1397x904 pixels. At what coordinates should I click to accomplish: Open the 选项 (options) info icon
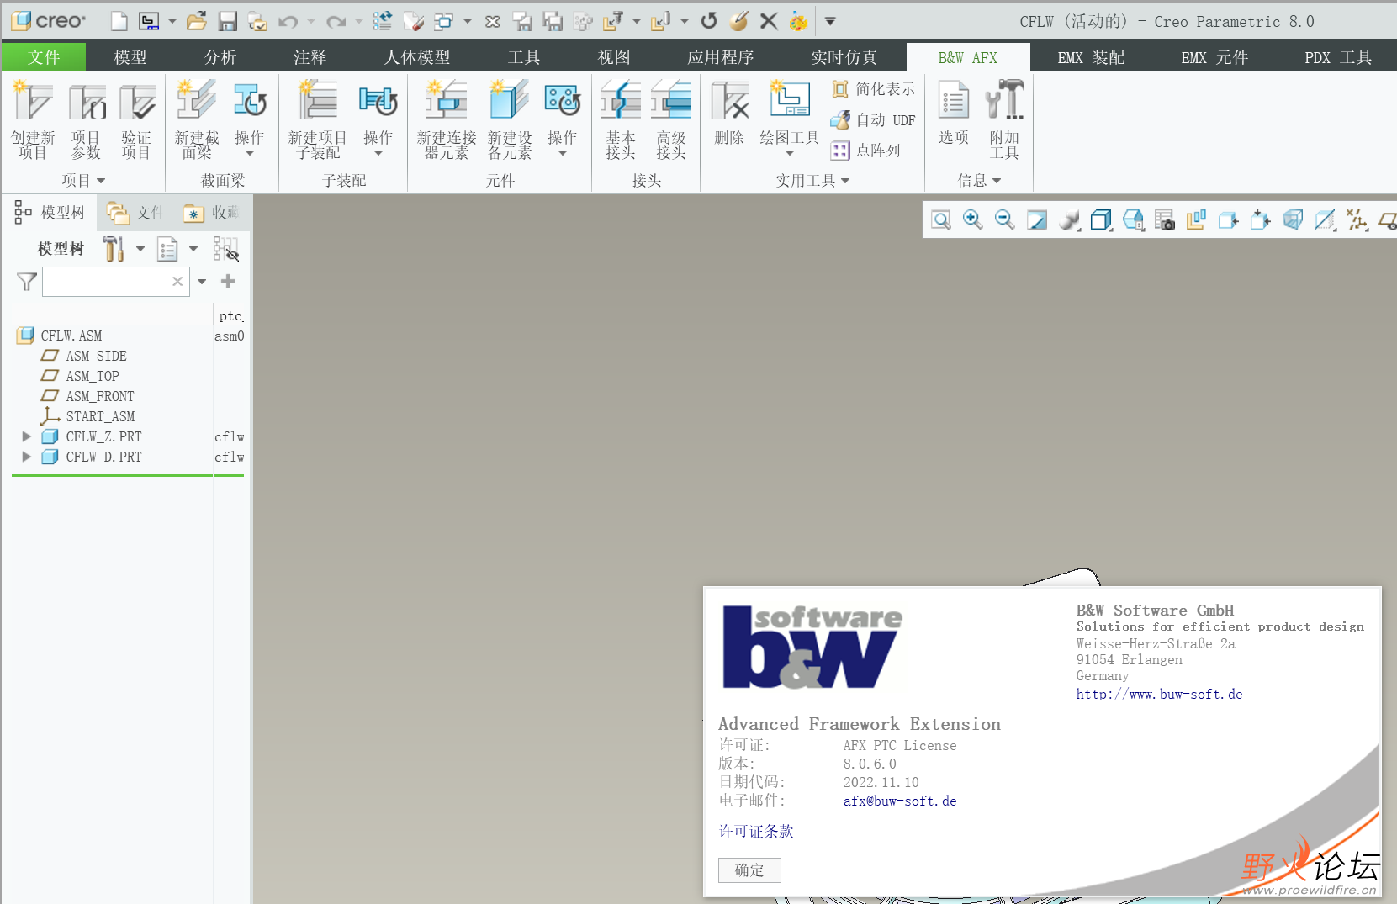pyautogui.click(x=954, y=113)
